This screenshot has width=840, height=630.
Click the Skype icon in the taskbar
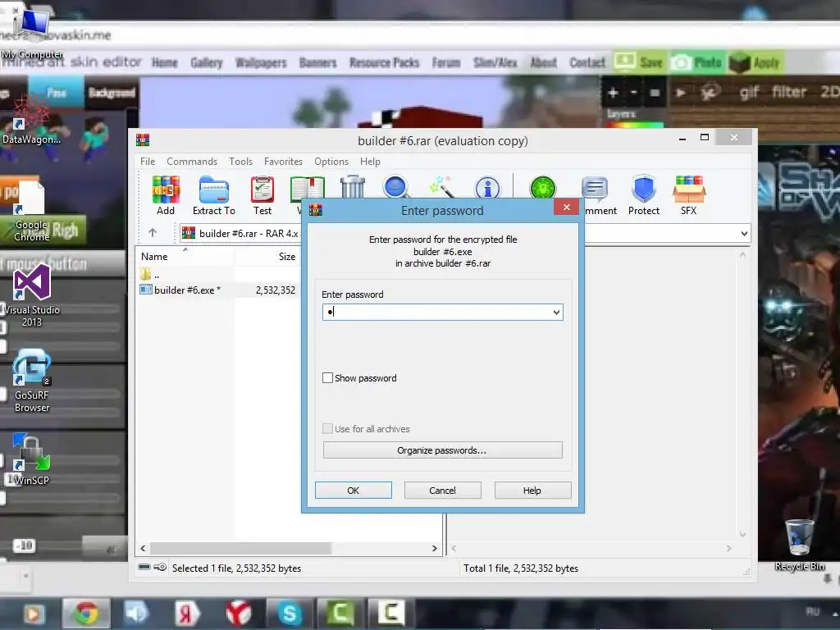290,614
